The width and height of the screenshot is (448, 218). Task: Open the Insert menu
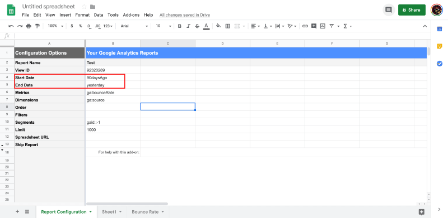(x=65, y=15)
